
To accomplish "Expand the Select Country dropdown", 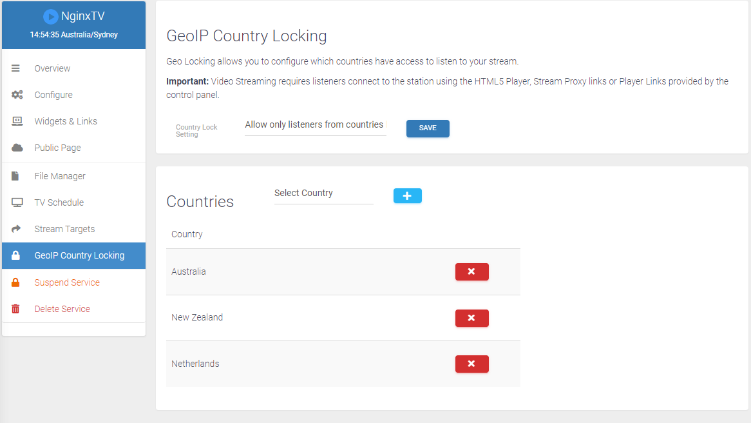I will tap(323, 193).
